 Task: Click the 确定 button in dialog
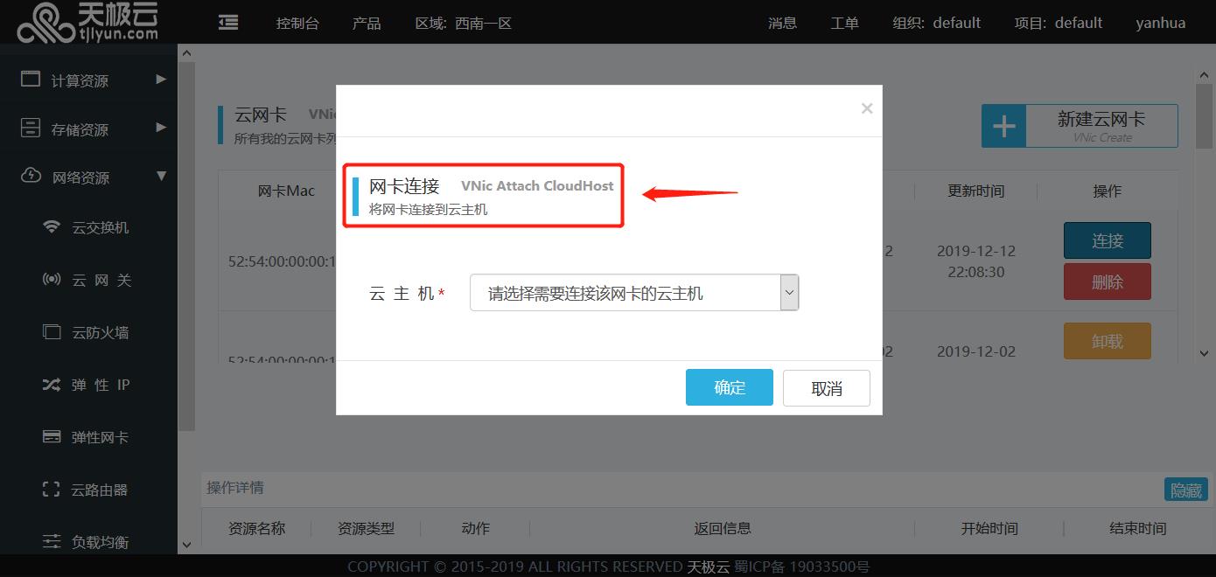[x=730, y=387]
